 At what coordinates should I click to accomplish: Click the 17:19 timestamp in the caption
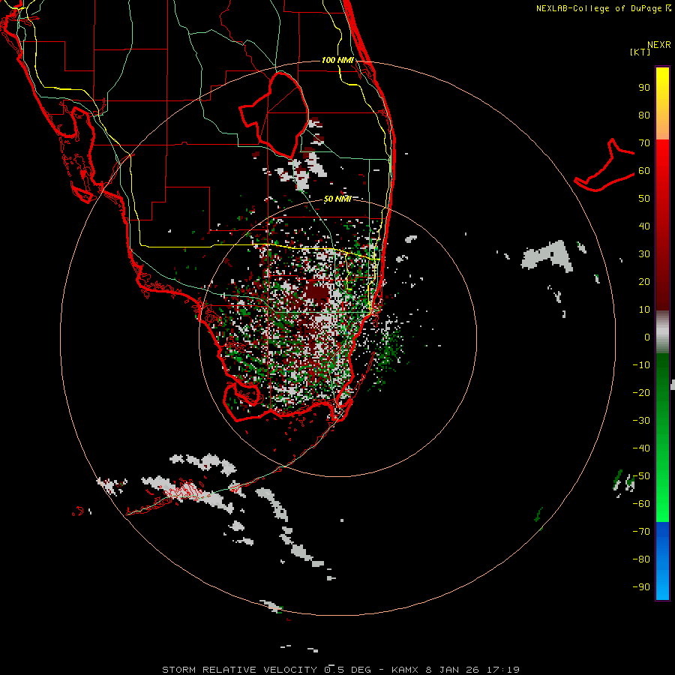pyautogui.click(x=502, y=670)
